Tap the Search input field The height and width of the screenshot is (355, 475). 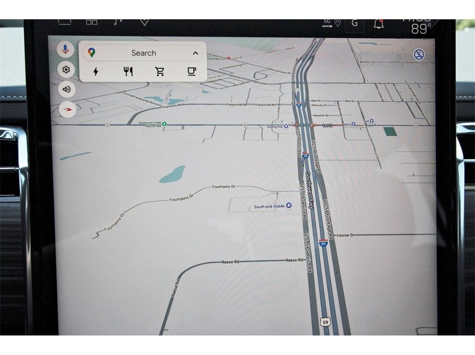[x=143, y=53]
